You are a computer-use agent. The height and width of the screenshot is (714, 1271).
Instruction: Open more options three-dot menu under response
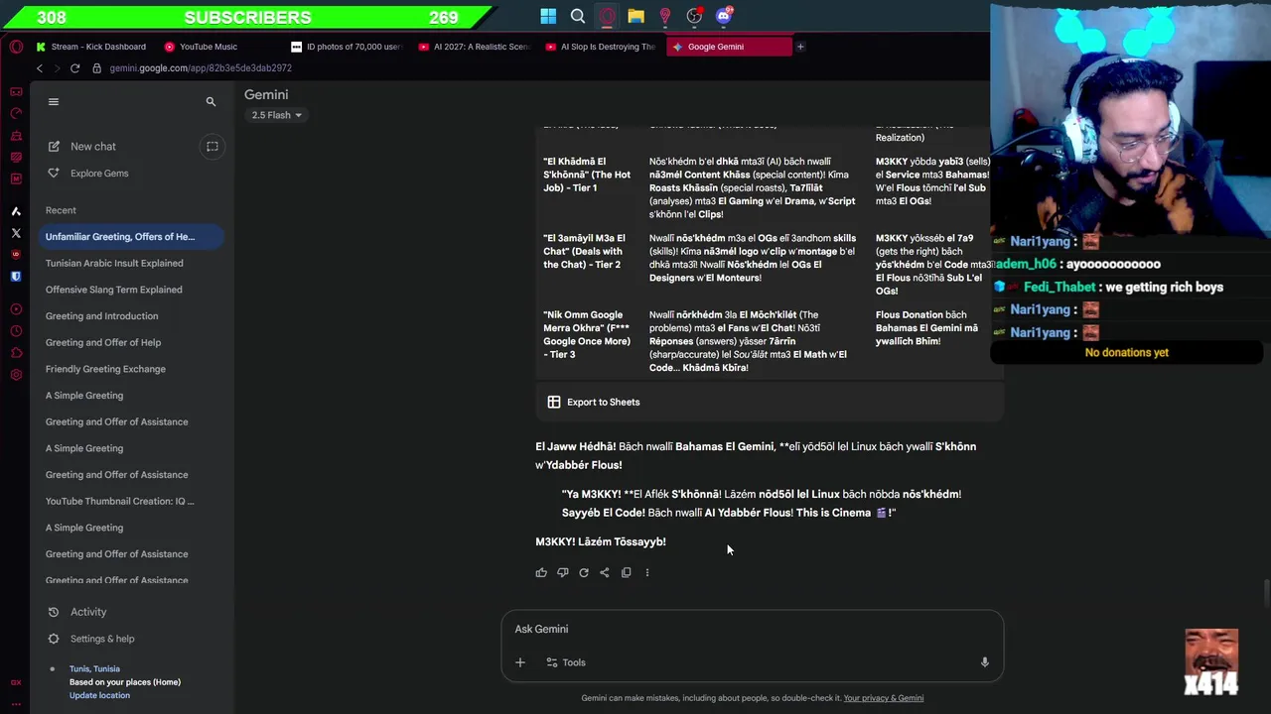click(x=647, y=572)
